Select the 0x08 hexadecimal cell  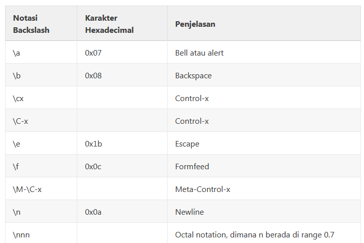(94, 75)
